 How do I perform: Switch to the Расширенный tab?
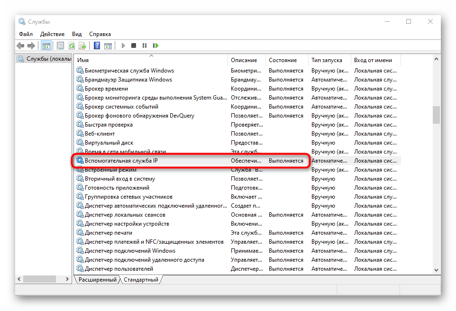(98, 280)
